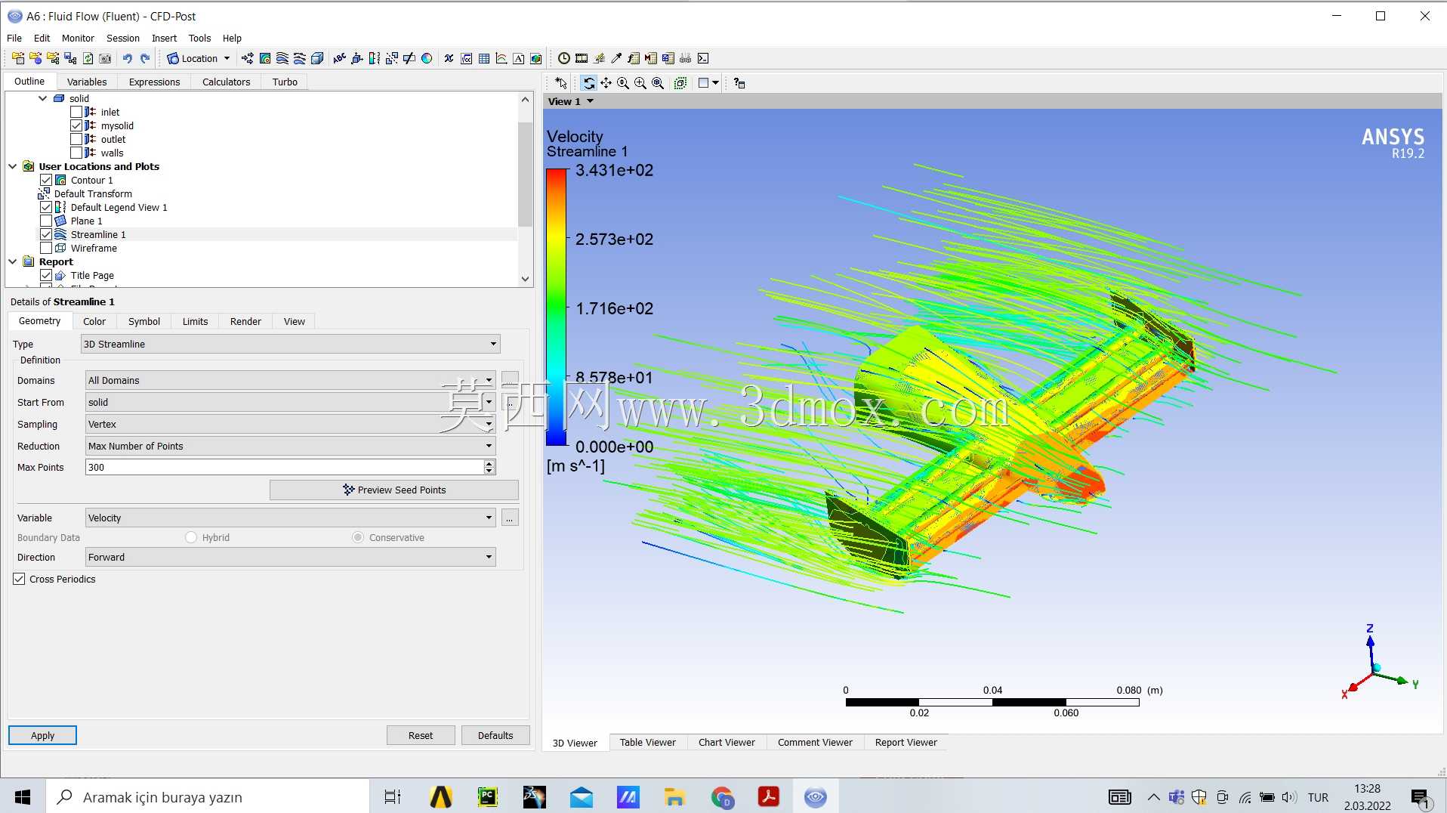Click the Undo arrow icon
This screenshot has height=813, width=1447.
coord(127,58)
